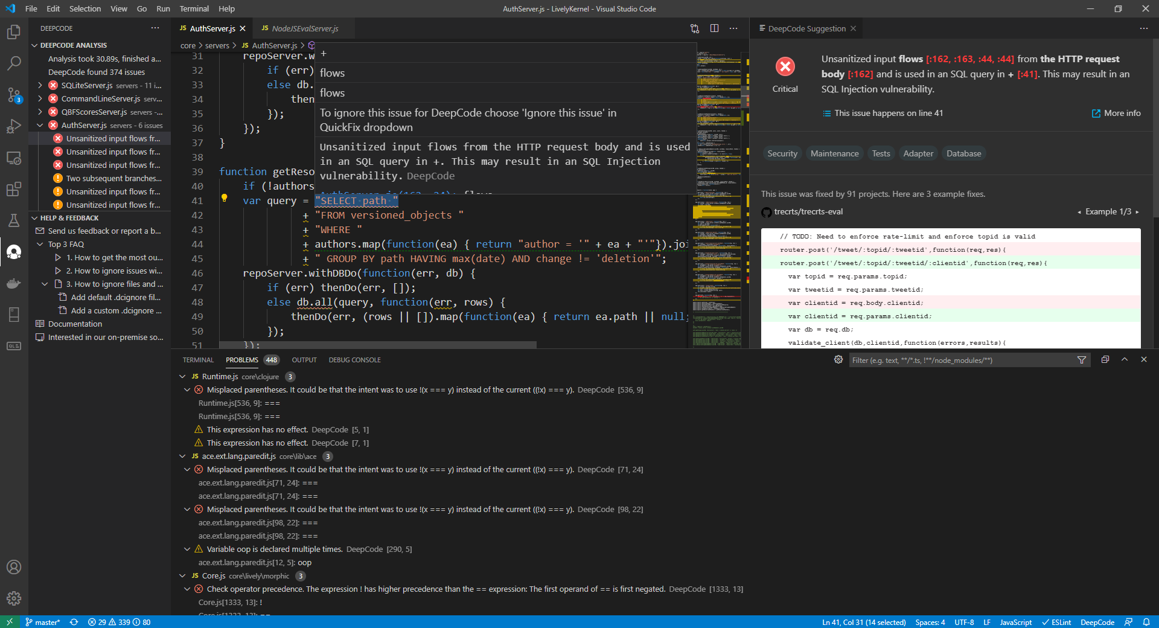
Task: Collapse the DEEPCODE ANALYSIS section
Action: click(x=74, y=45)
